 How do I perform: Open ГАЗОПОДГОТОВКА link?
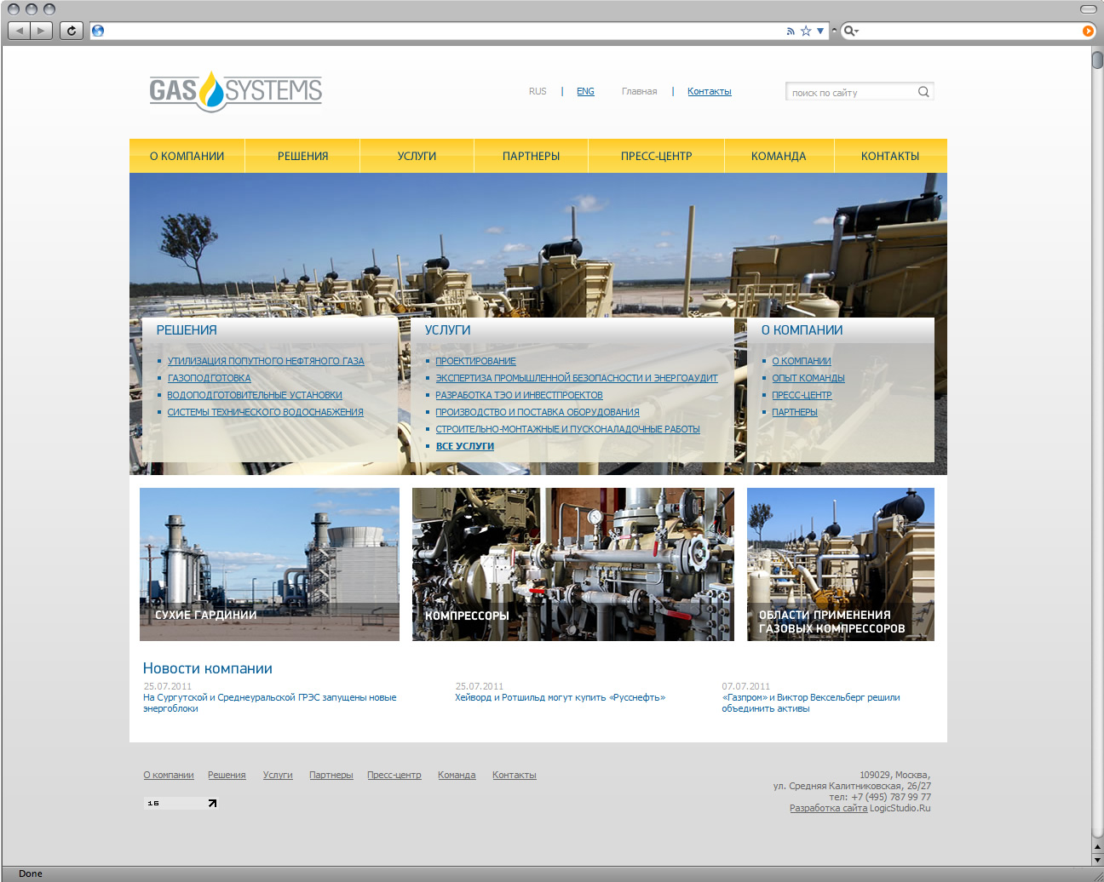pyautogui.click(x=209, y=378)
